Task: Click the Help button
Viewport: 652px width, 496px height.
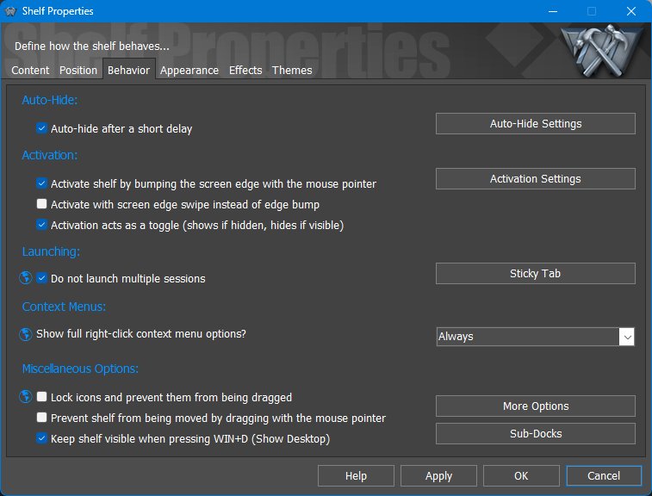Action: click(x=356, y=475)
